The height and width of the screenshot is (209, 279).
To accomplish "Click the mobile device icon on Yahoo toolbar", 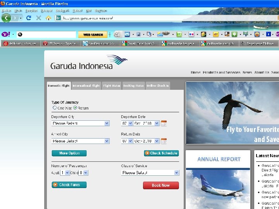I will coord(138,34).
